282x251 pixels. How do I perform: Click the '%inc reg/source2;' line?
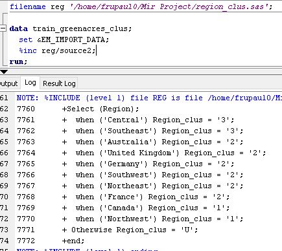click(57, 50)
